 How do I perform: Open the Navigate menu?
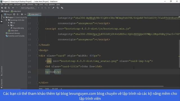coord(17,4)
